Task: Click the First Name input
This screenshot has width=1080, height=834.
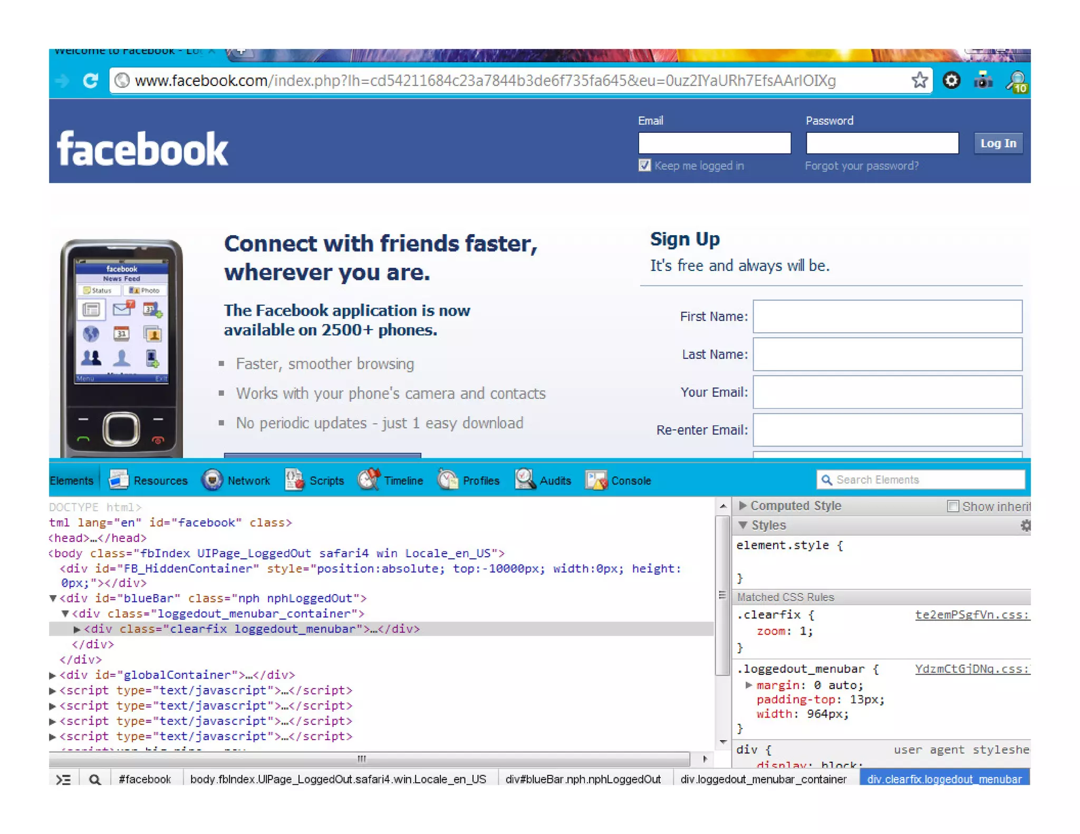Action: 887,316
